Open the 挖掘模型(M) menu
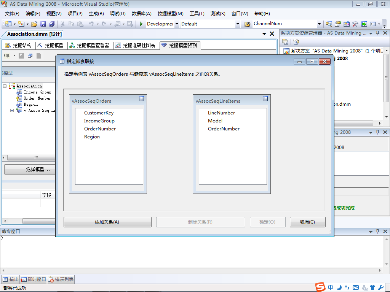 (170, 14)
